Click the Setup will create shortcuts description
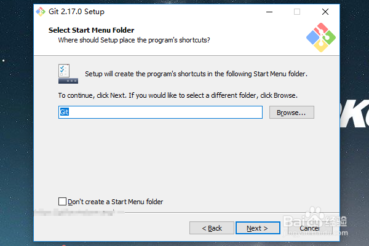Image resolution: width=369 pixels, height=246 pixels. [196, 74]
